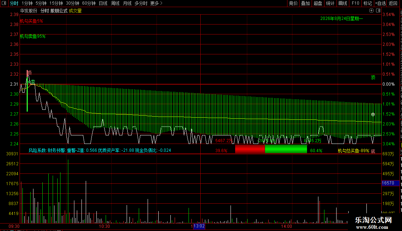Click the 3.54% top percent label
The width and height of the screenshot is (402, 231).
388,15
